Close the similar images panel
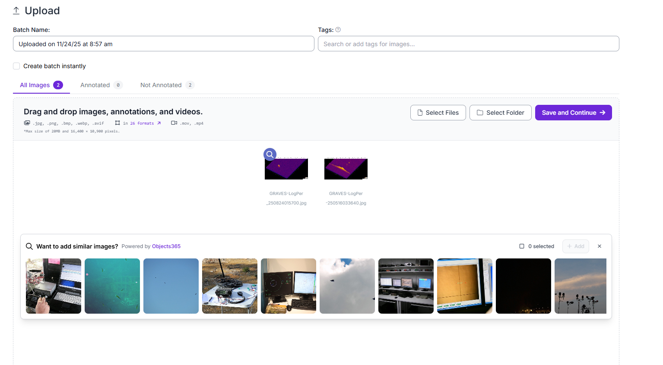The height and width of the screenshot is (365, 663). click(x=600, y=246)
